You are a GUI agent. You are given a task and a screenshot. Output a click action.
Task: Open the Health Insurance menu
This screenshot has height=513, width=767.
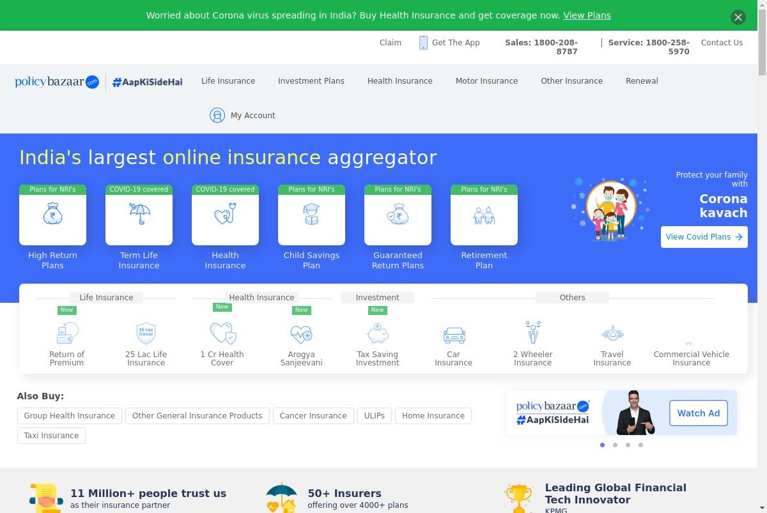(x=400, y=81)
